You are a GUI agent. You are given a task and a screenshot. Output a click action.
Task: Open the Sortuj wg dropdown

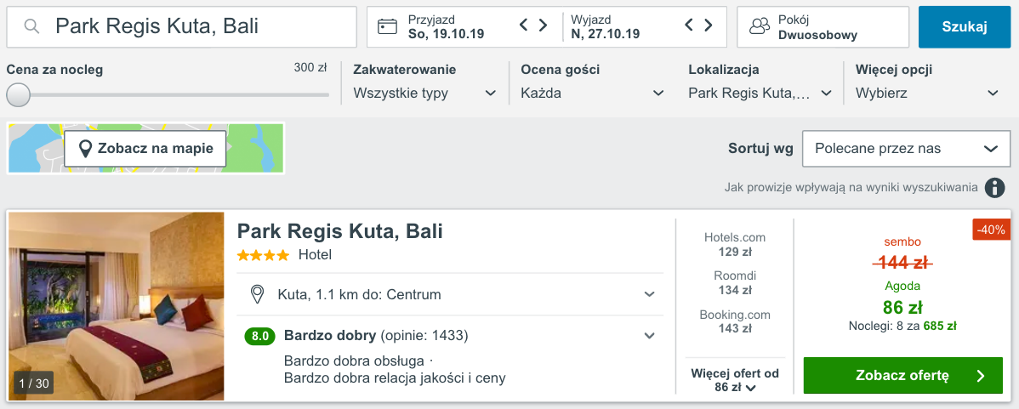point(907,149)
